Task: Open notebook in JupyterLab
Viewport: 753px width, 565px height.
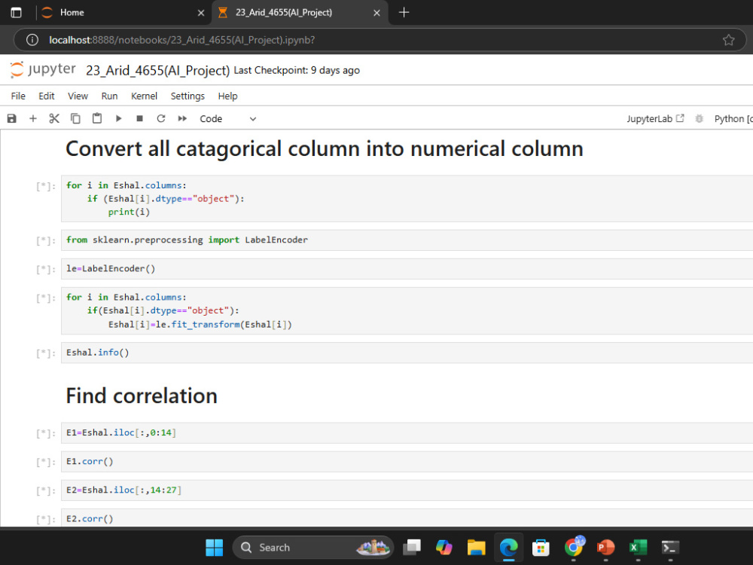Action: (x=655, y=119)
